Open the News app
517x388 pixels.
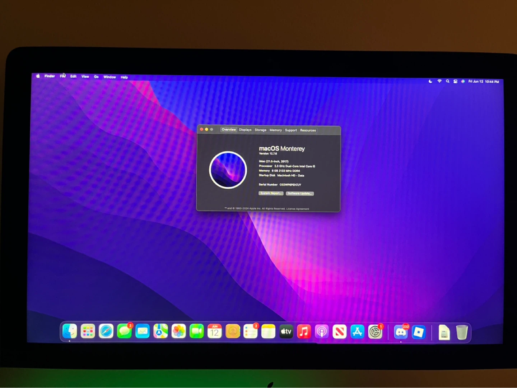point(339,332)
